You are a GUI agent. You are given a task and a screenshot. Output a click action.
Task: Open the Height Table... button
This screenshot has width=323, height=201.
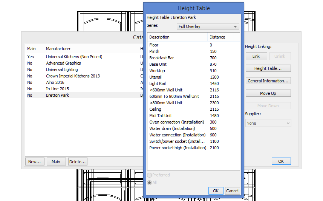[x=268, y=68]
